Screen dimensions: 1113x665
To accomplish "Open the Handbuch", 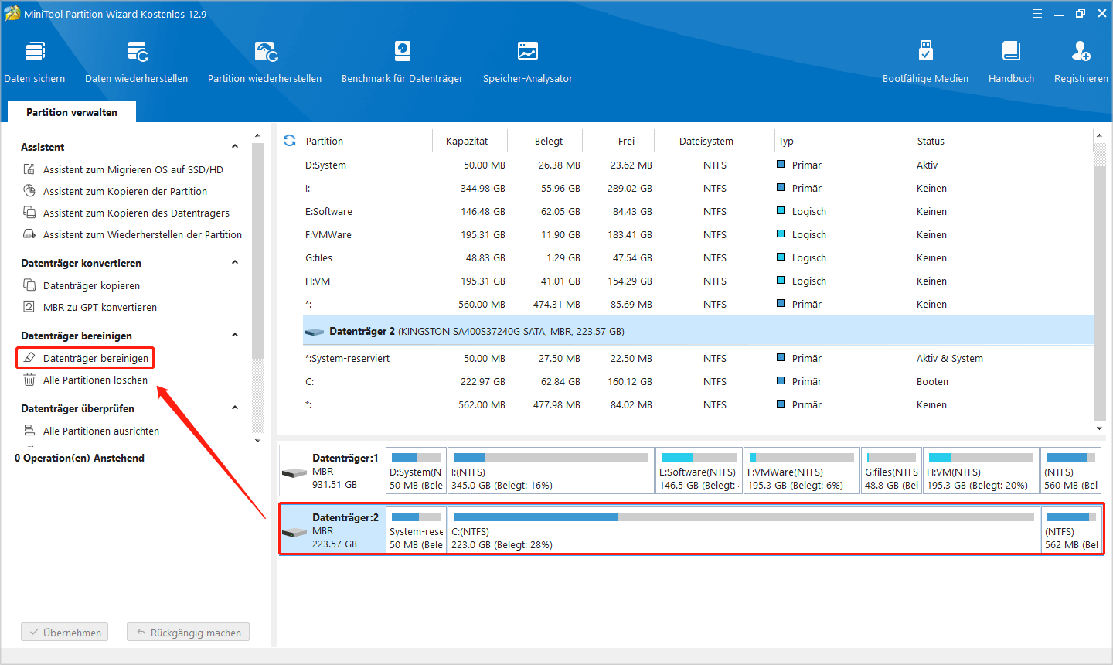I will (x=1011, y=62).
